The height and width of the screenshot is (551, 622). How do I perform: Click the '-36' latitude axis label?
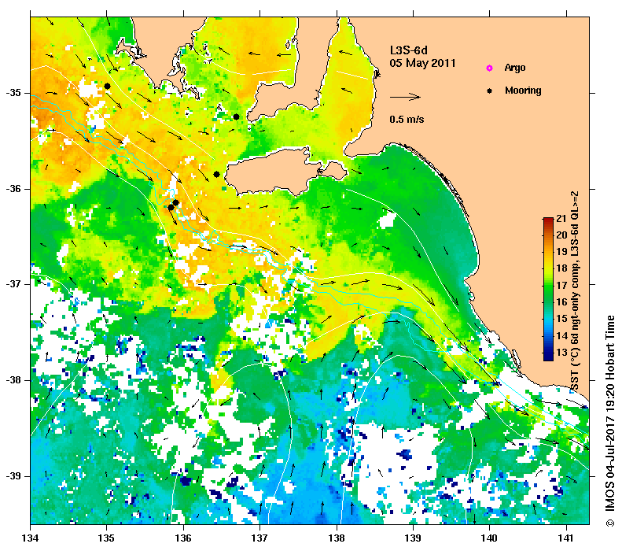point(14,189)
